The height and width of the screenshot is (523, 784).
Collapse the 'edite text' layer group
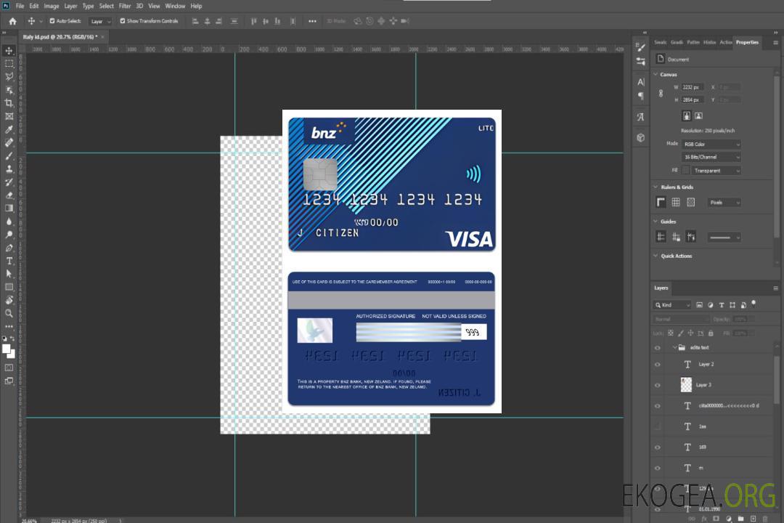tap(674, 347)
